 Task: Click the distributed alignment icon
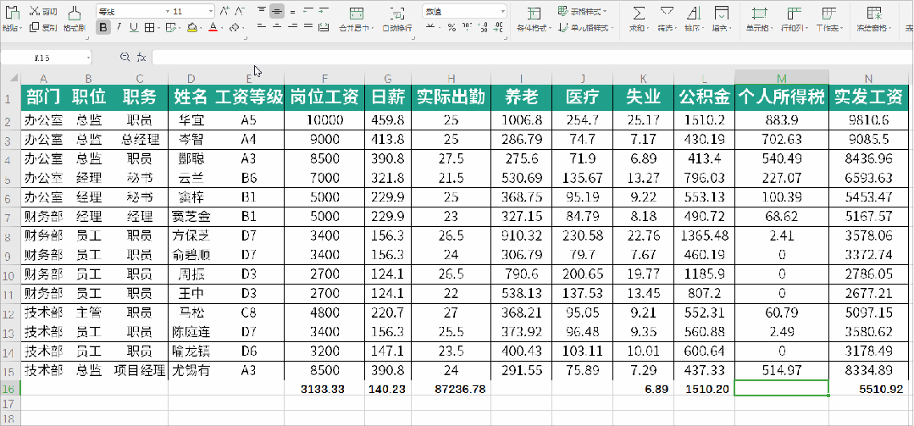tap(324, 27)
